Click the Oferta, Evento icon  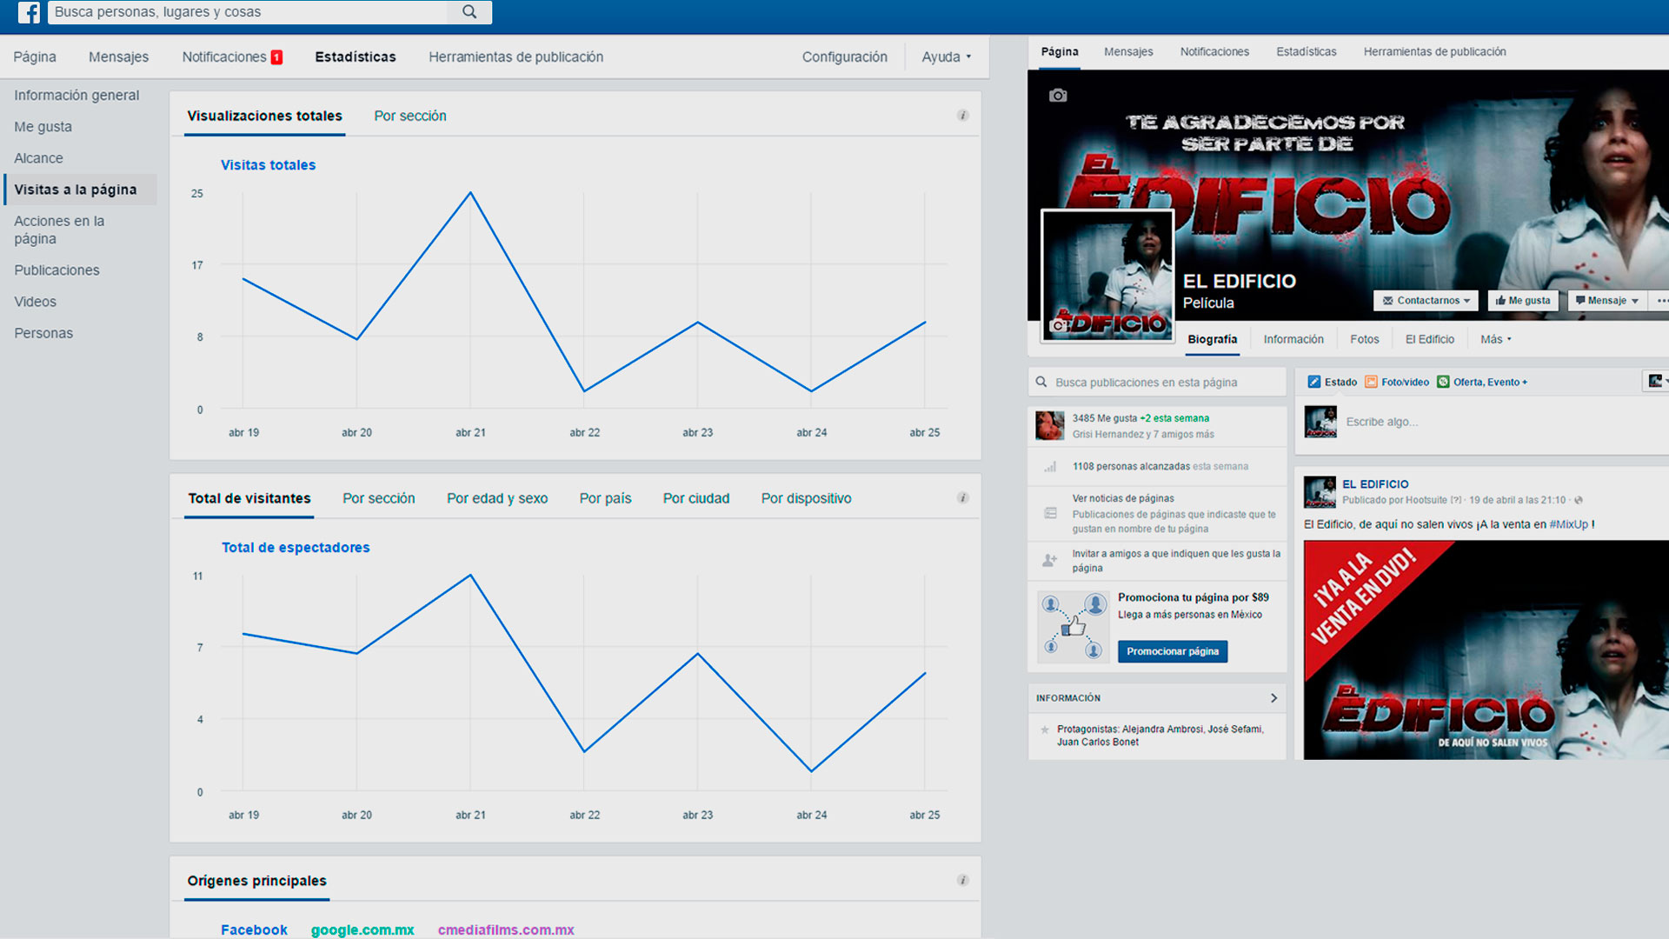click(x=1443, y=382)
